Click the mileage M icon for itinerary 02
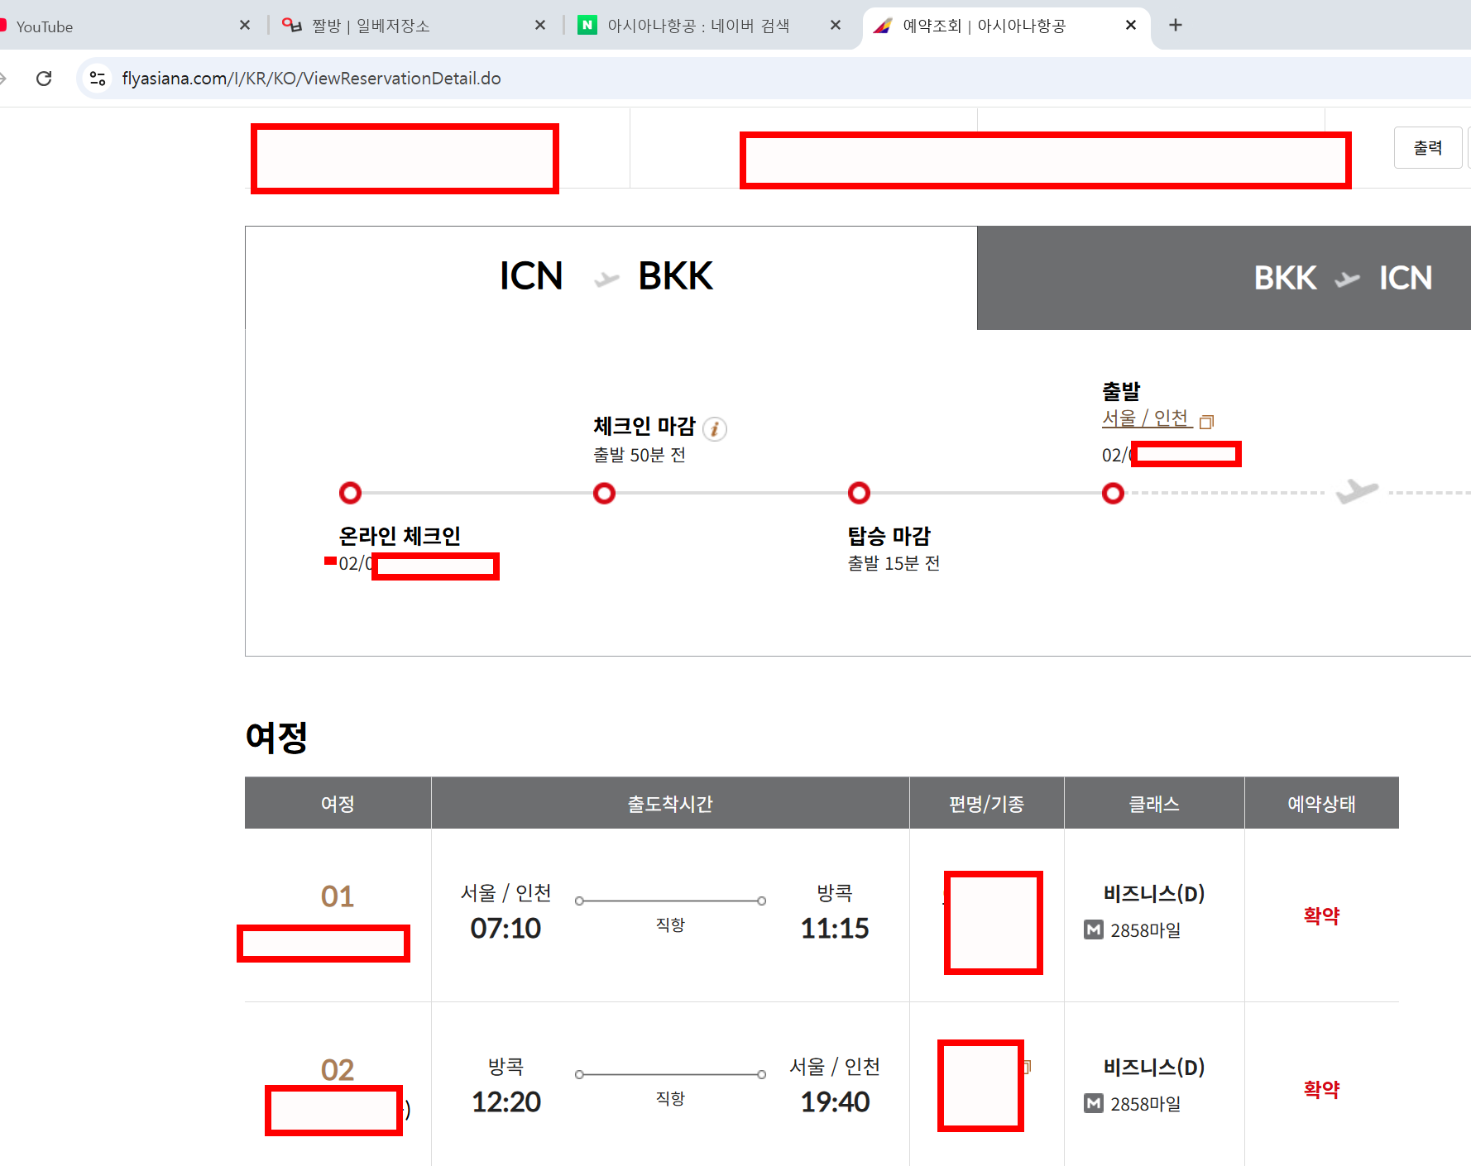Image resolution: width=1471 pixels, height=1166 pixels. tap(1093, 1104)
